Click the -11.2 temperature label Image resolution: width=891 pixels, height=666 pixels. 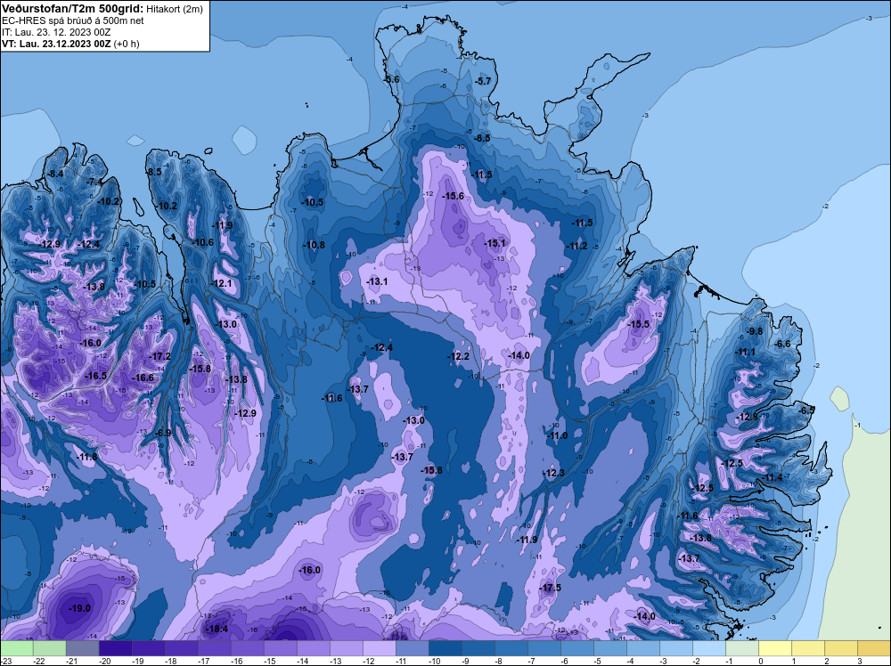(576, 246)
